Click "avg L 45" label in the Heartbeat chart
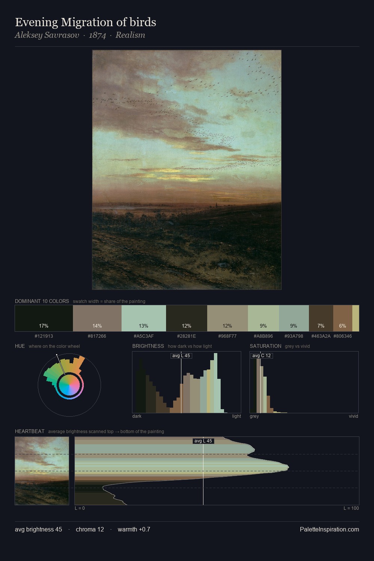The image size is (374, 561). click(x=203, y=441)
